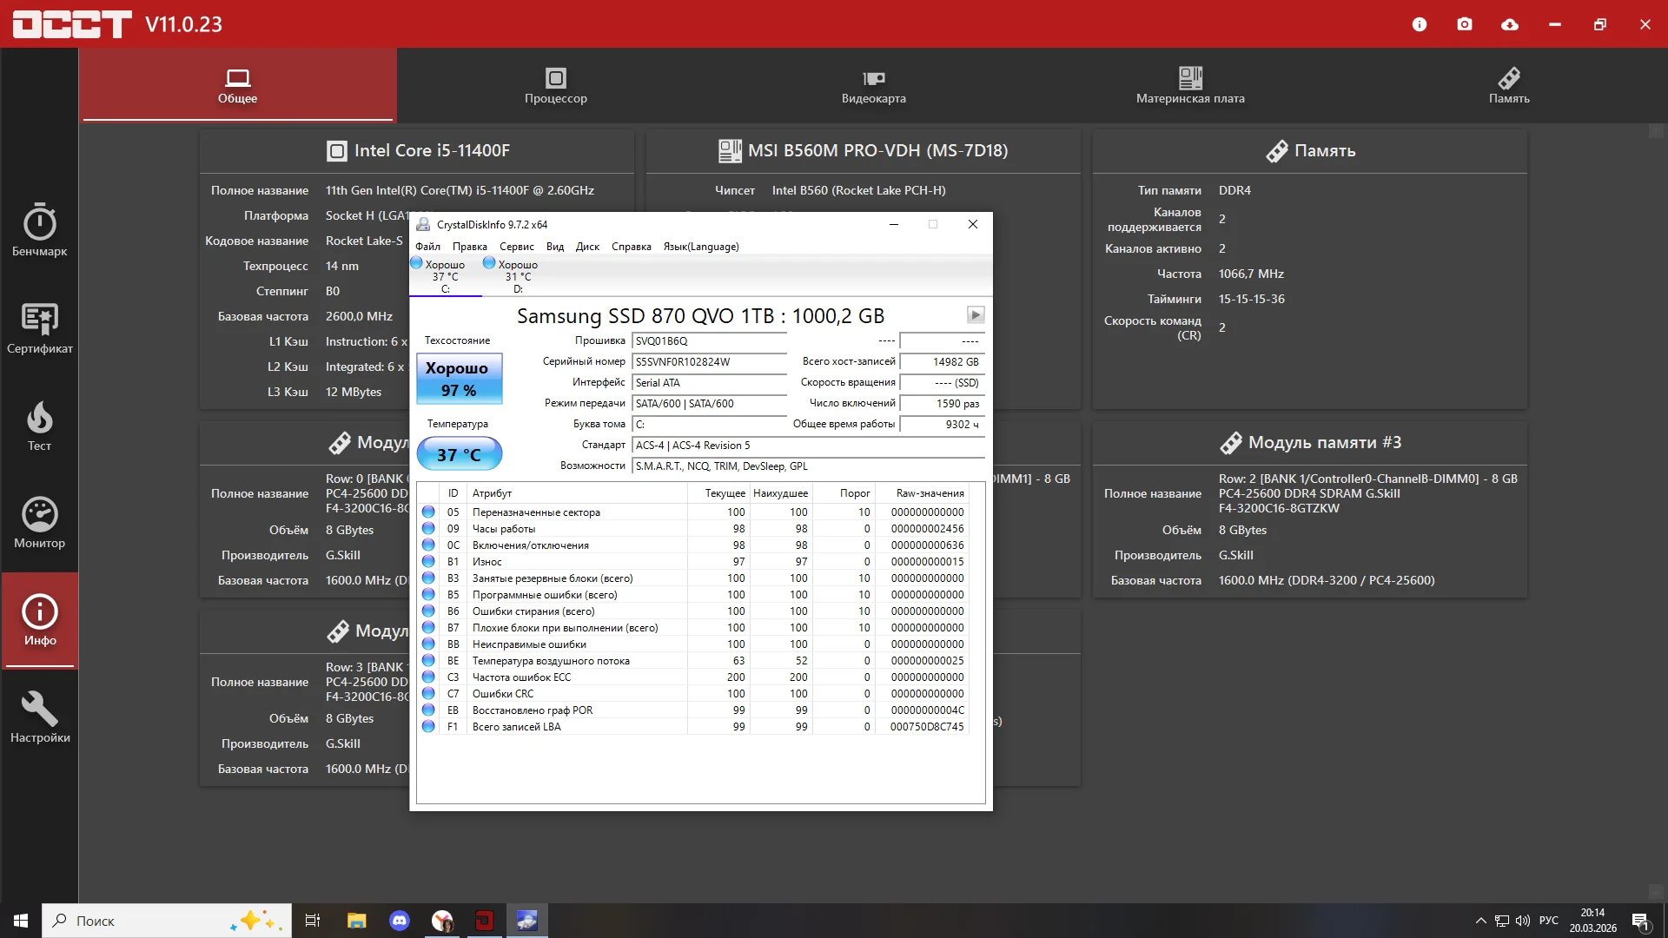Take an OCCT screenshot with camera icon

(1465, 24)
